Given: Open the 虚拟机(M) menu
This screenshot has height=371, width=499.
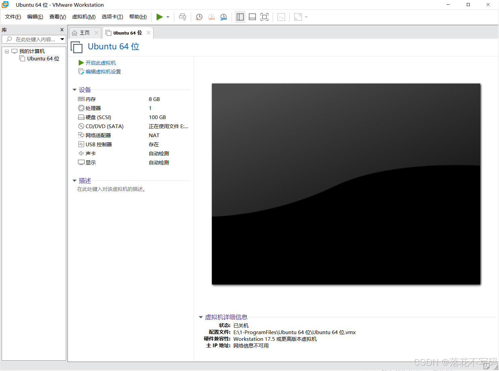Looking at the screenshot, I should coord(84,17).
